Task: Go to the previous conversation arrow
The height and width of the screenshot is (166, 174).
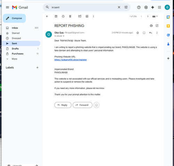Action: [141, 16]
